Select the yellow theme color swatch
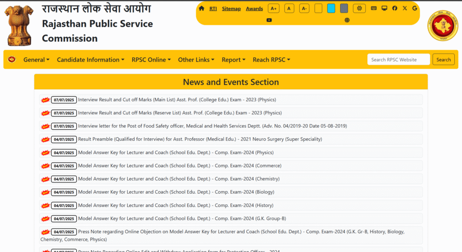Viewport: 462px width, 252px height. (x=318, y=9)
